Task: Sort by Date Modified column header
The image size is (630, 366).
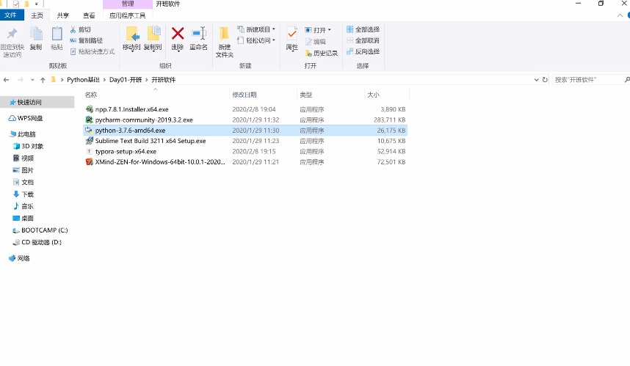Action: coord(245,95)
